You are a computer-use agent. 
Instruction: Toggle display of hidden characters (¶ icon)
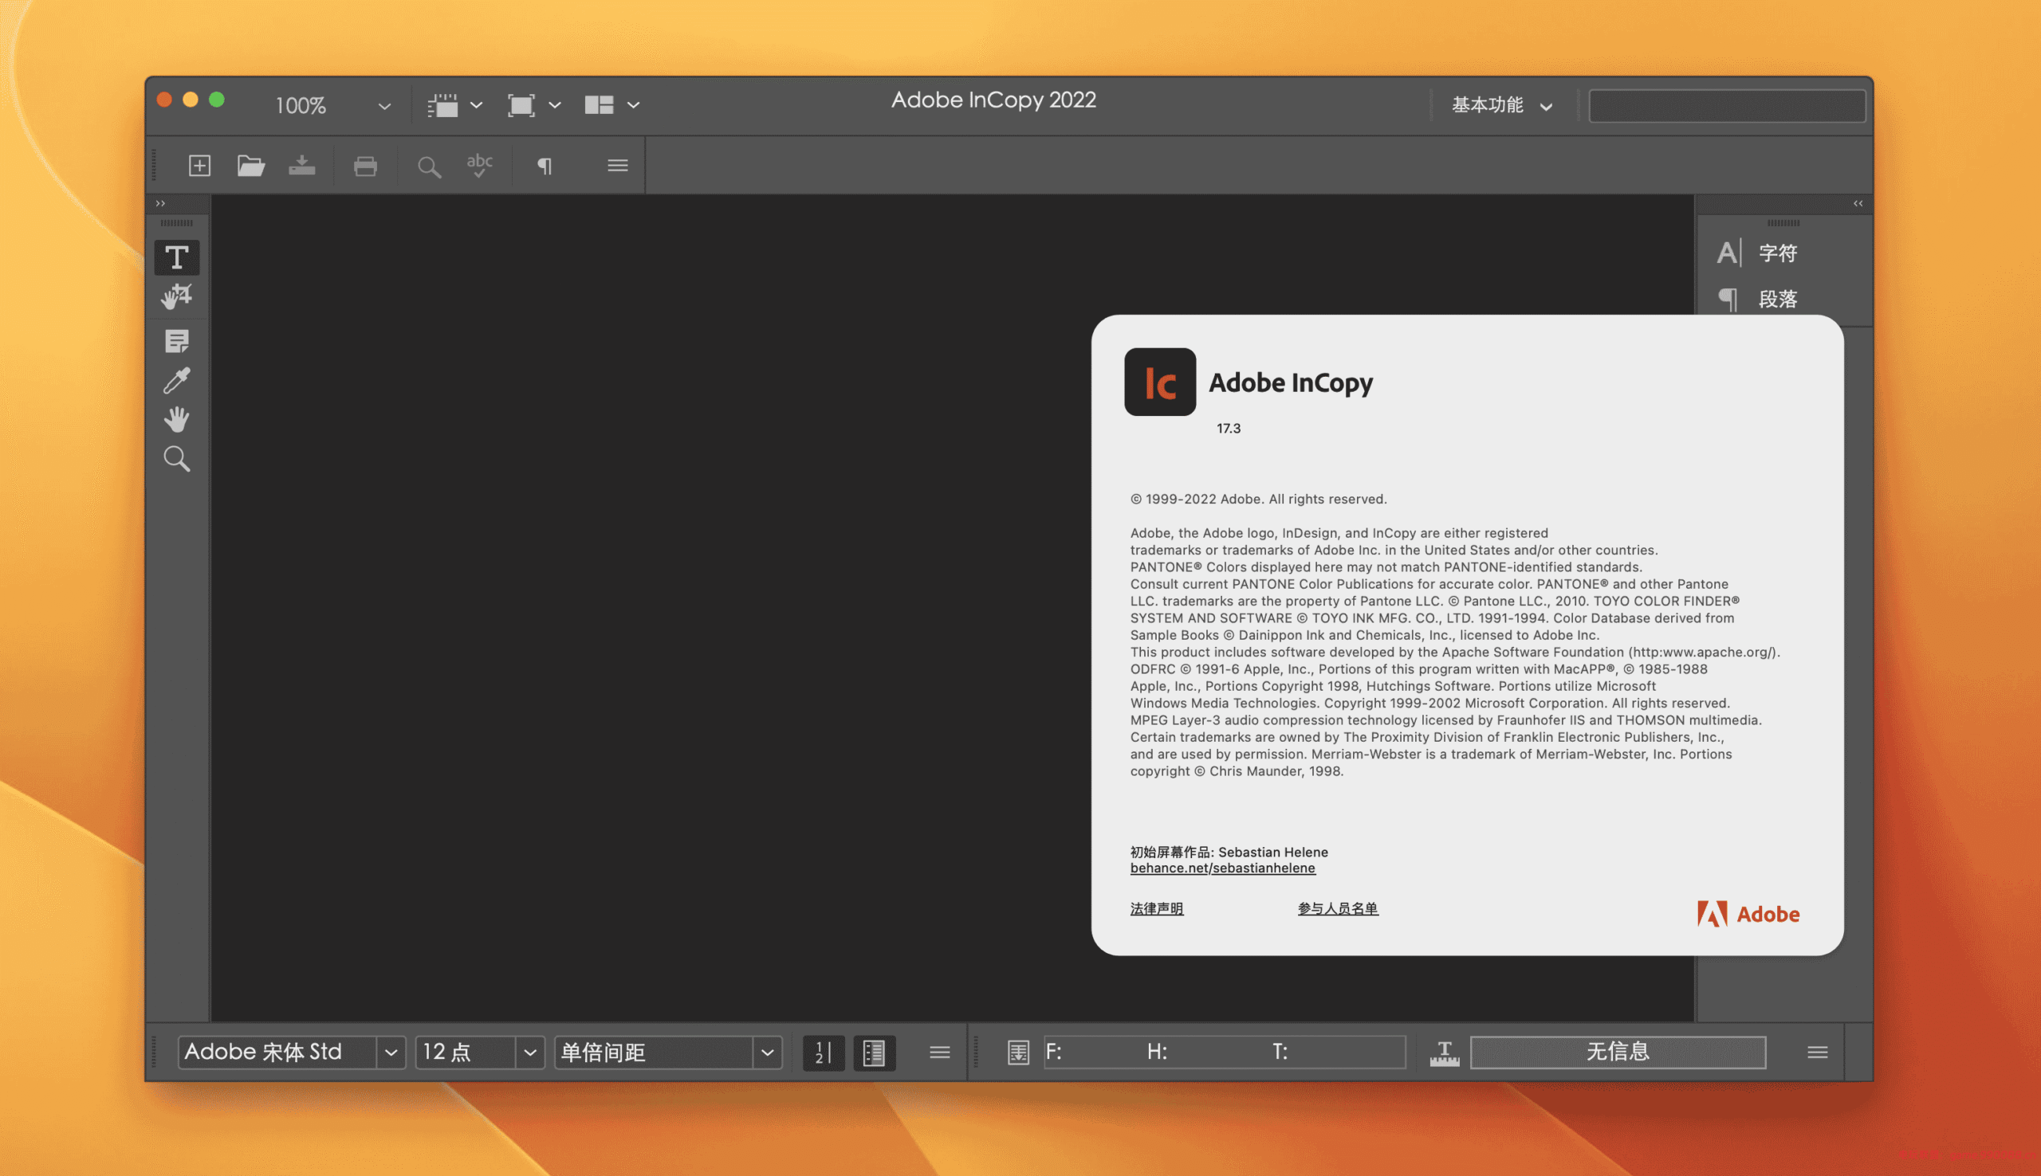(545, 165)
